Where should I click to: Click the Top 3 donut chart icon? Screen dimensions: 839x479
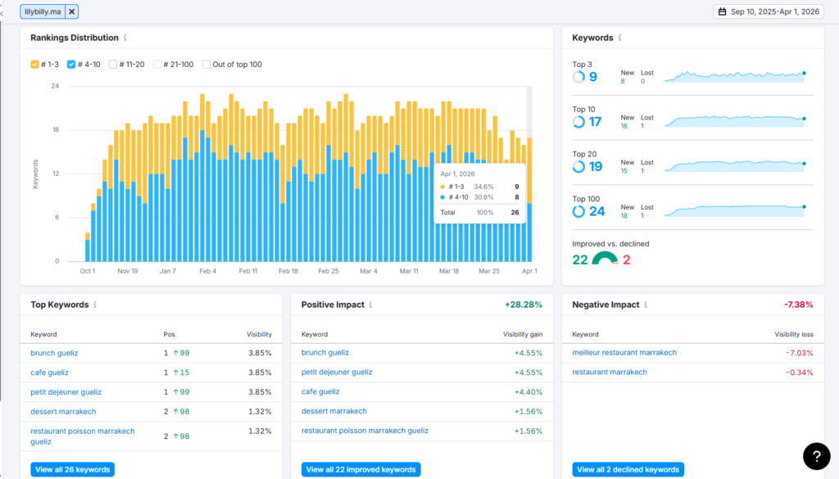[578, 77]
